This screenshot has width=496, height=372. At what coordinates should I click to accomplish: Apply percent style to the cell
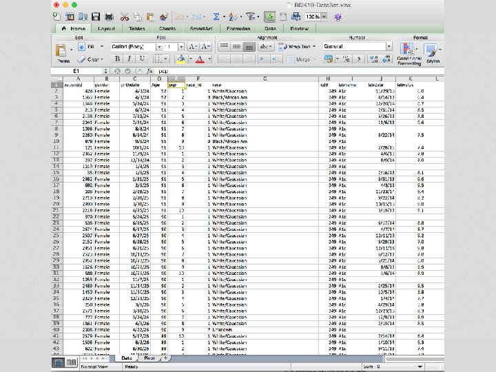[x=346, y=59]
